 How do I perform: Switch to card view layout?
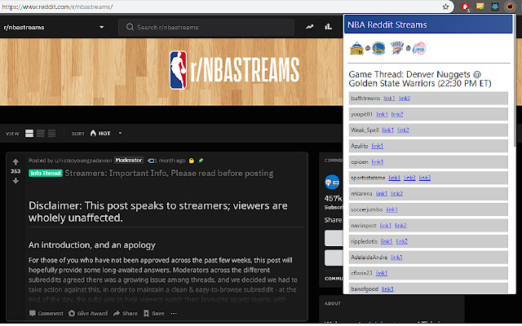pos(29,134)
